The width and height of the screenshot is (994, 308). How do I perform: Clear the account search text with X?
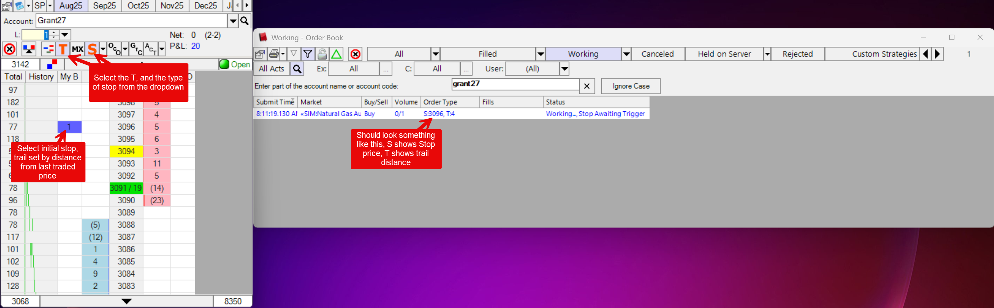[x=587, y=86]
